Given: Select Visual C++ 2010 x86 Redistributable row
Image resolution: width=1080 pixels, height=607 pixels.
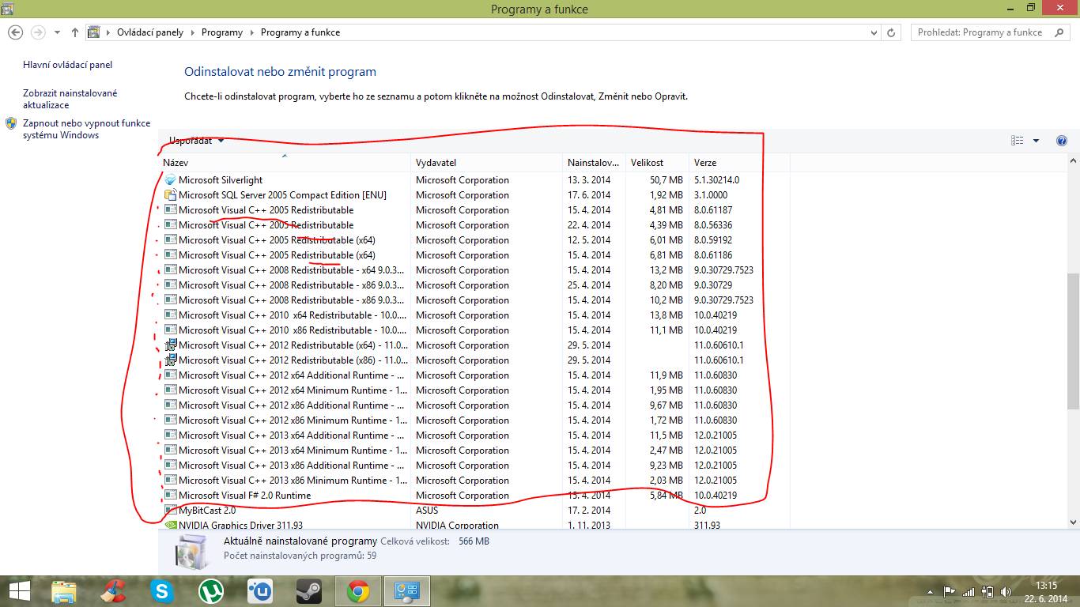Looking at the screenshot, I should click(x=474, y=330).
